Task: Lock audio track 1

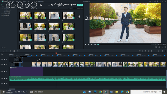Action: (x=5, y=79)
